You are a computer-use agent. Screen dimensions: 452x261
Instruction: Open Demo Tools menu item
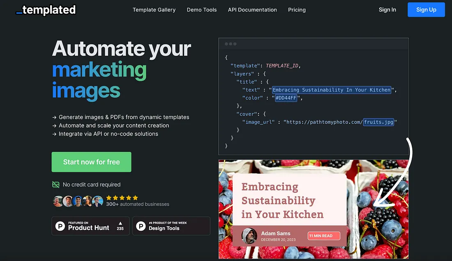[x=201, y=10]
